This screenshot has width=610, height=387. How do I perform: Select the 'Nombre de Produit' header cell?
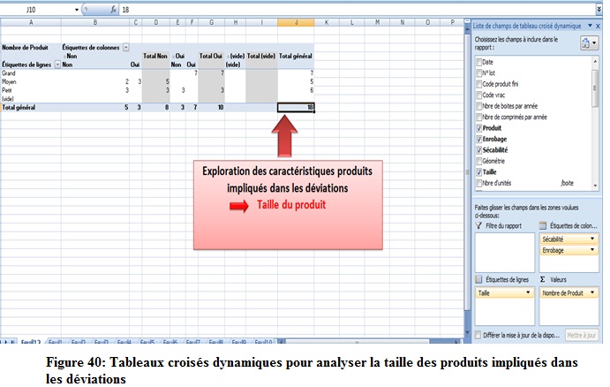click(31, 48)
